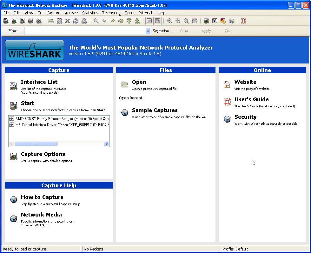Toggle colorize packet list button

coord(149,21)
